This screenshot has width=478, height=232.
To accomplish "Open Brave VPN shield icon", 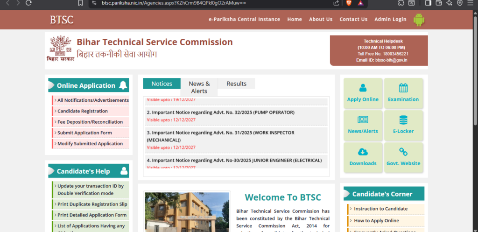I will tap(460, 3).
